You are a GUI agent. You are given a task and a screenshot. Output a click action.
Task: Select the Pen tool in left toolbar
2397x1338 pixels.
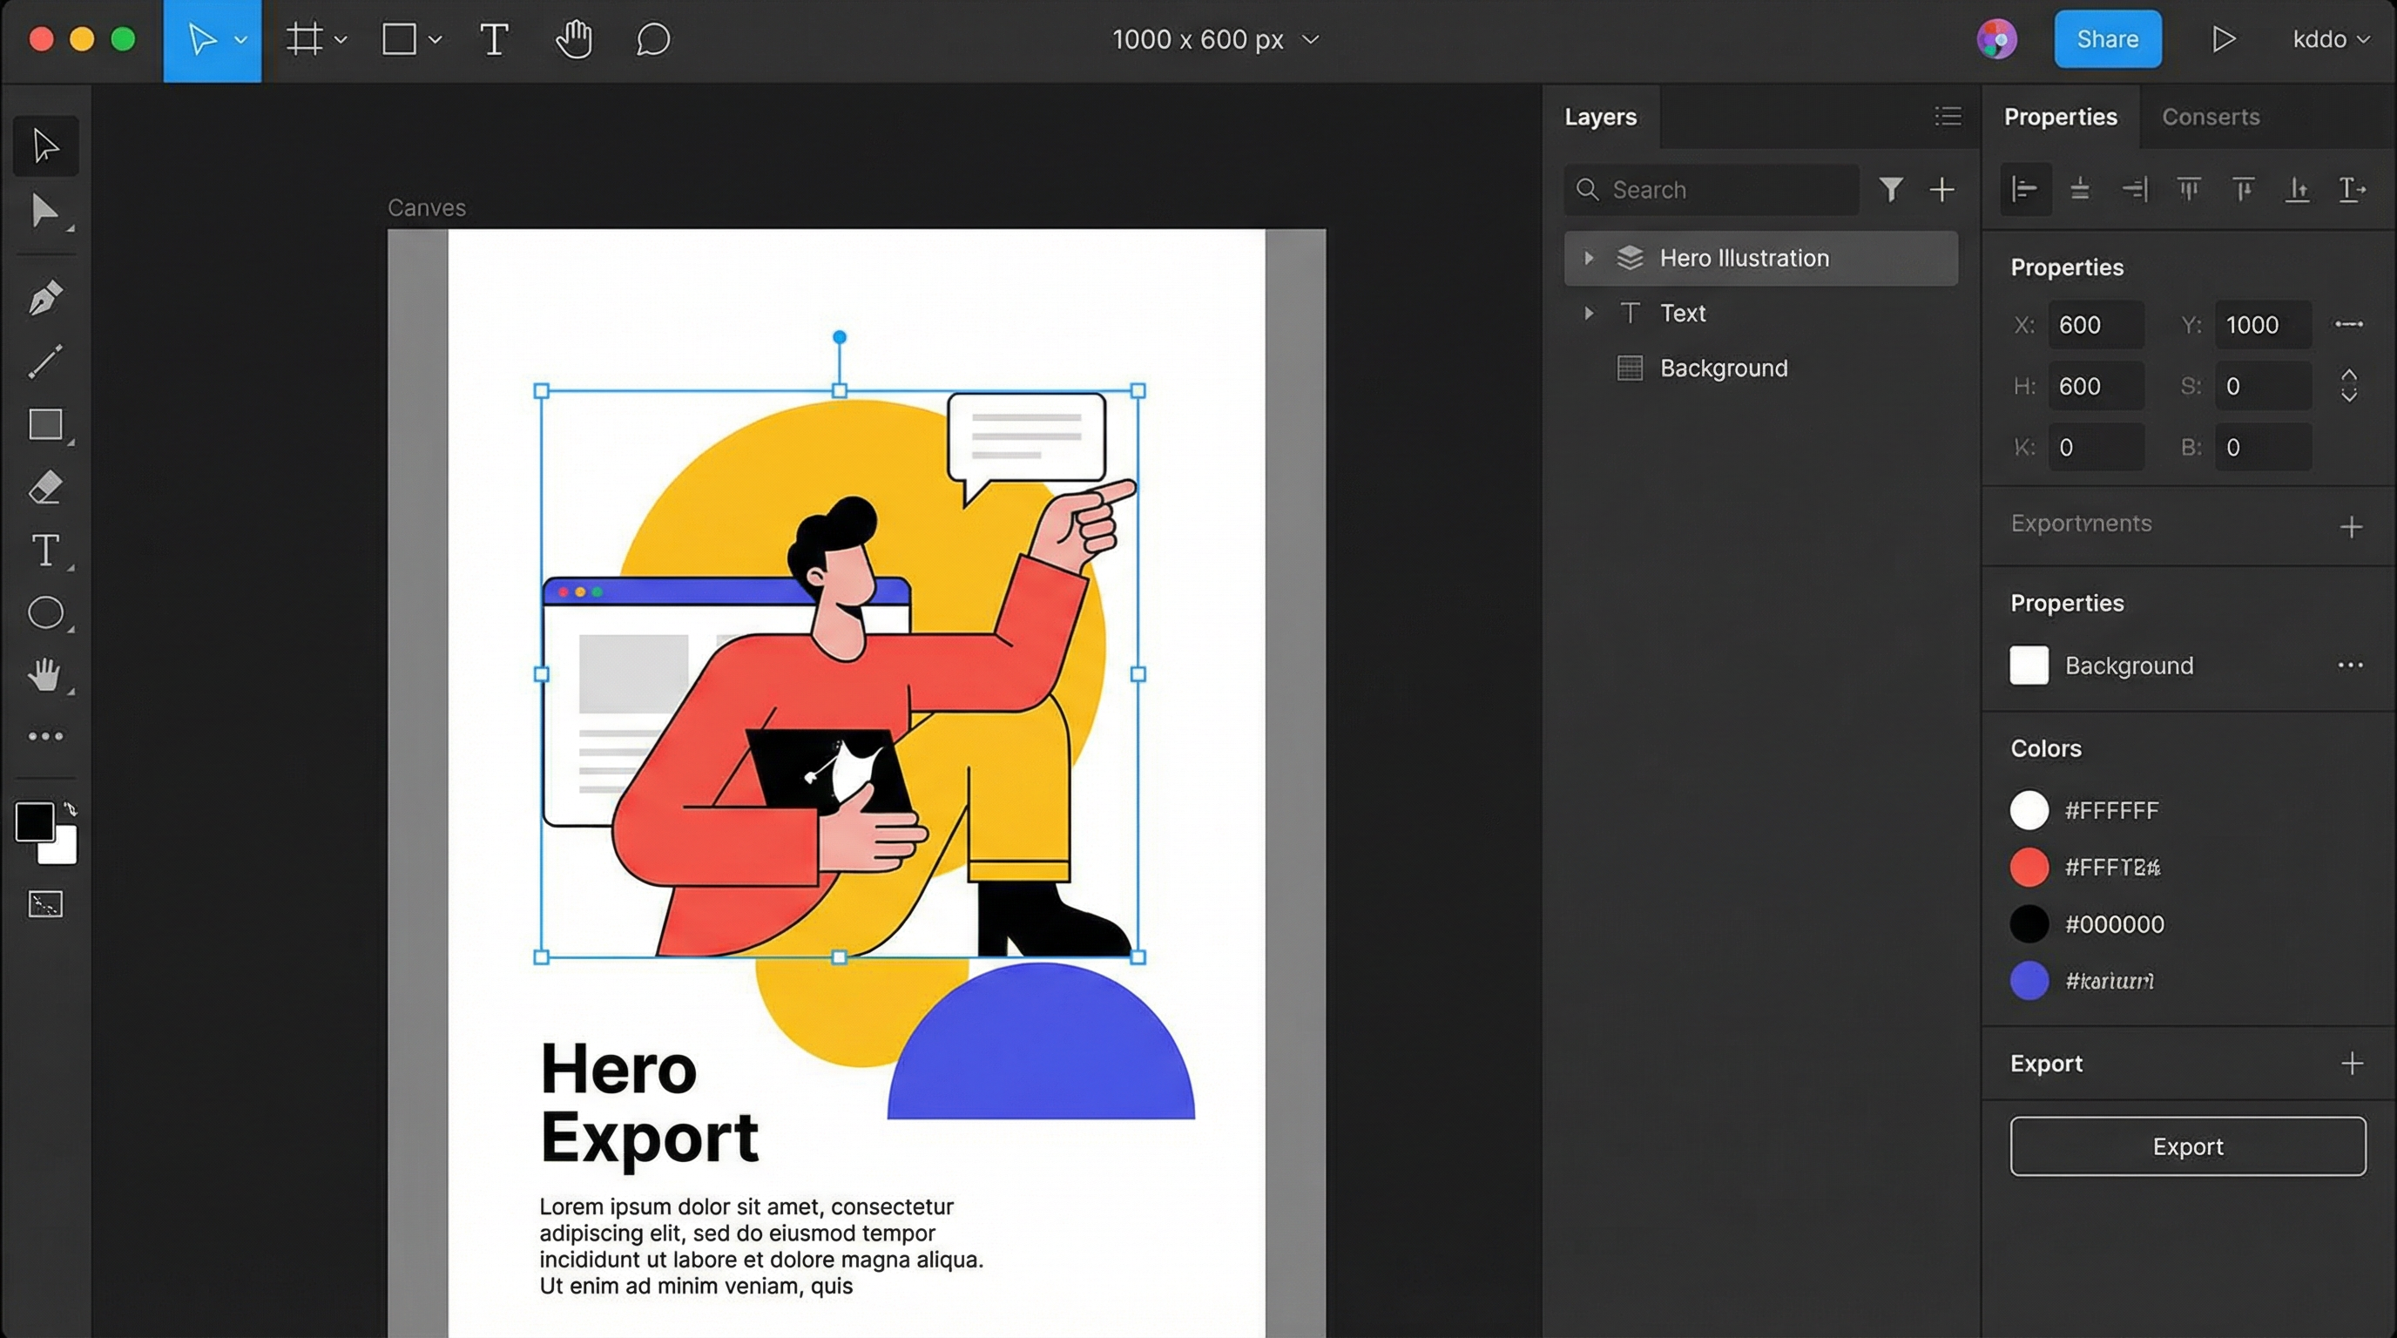click(x=44, y=299)
